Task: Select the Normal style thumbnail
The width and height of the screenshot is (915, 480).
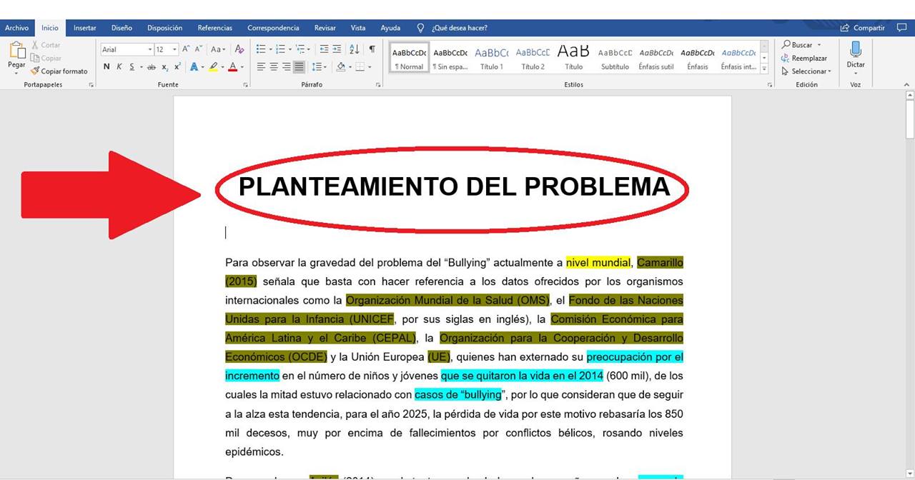Action: coord(409,58)
